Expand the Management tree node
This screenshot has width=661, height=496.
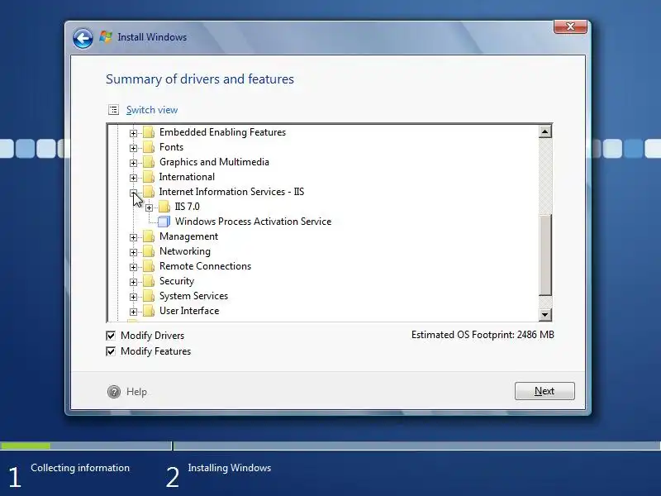[133, 237]
